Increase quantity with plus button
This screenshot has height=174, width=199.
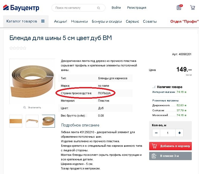click(179, 133)
